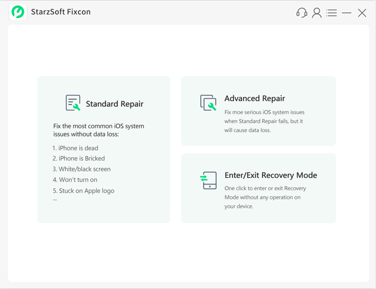The image size is (376, 289).
Task: Close the StarzSoft Fixcon window
Action: tap(362, 13)
